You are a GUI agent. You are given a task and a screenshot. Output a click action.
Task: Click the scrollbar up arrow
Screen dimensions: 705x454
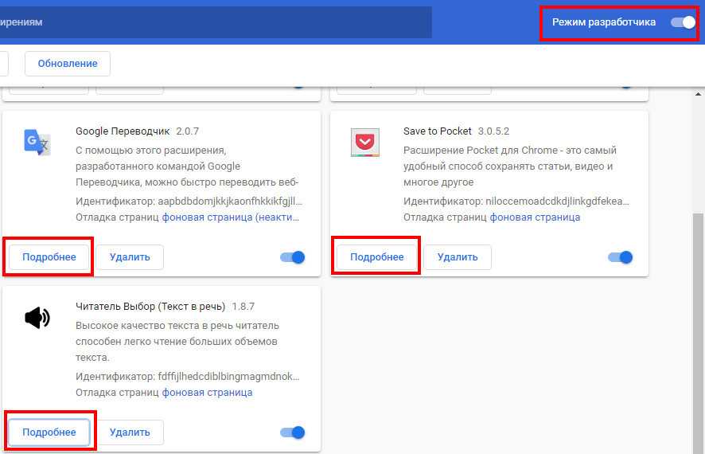click(x=698, y=95)
